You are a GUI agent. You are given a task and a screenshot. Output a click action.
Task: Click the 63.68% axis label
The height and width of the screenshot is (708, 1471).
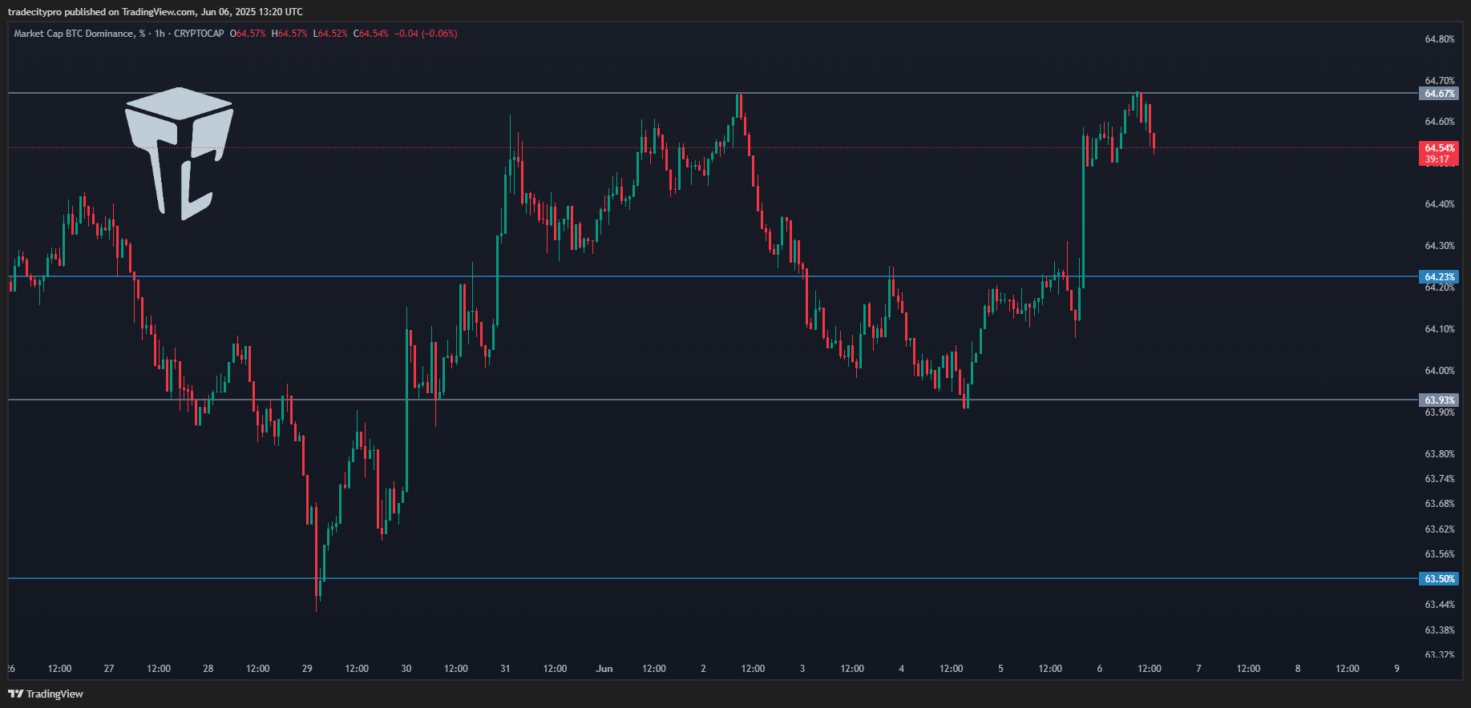pos(1440,504)
